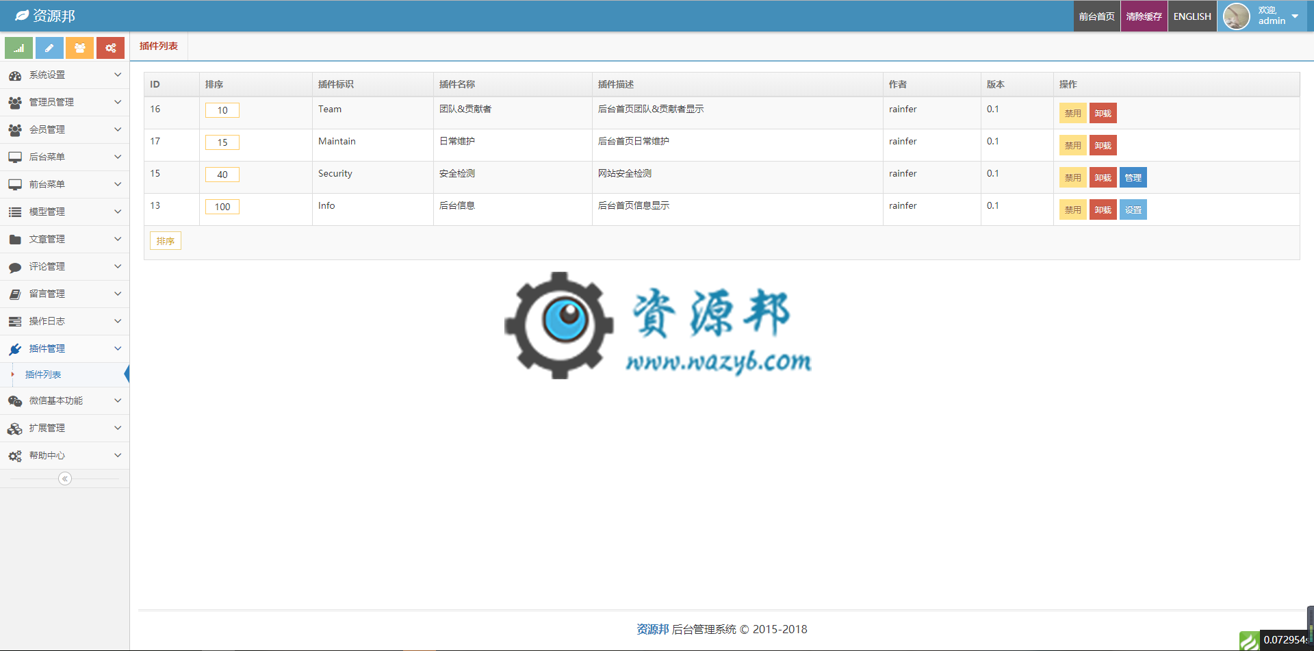Click the red gears shortcut icon
The height and width of the screenshot is (651, 1314).
tap(110, 48)
